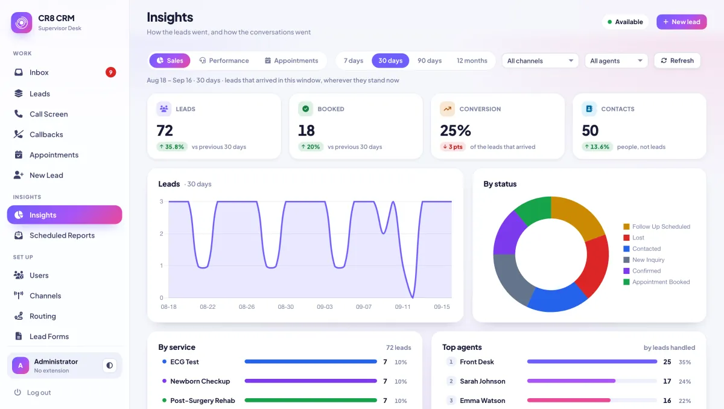Click the Callbacks phone icon
Screen dimensions: 724x409
tap(19, 135)
